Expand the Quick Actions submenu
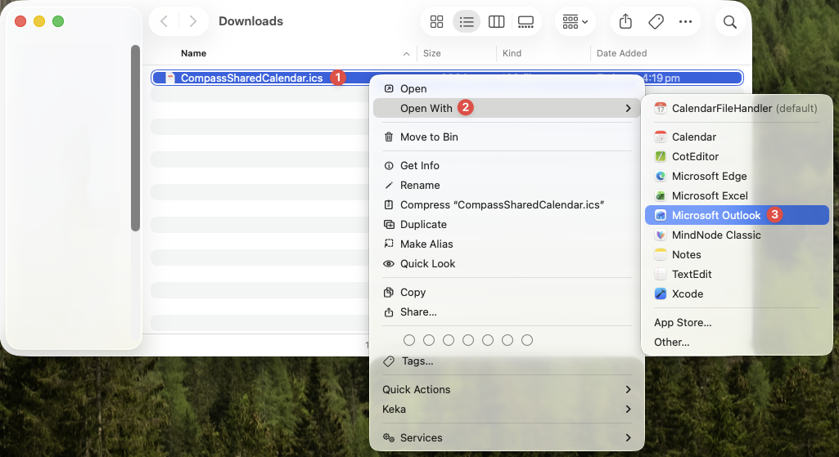This screenshot has width=839, height=457. 507,390
